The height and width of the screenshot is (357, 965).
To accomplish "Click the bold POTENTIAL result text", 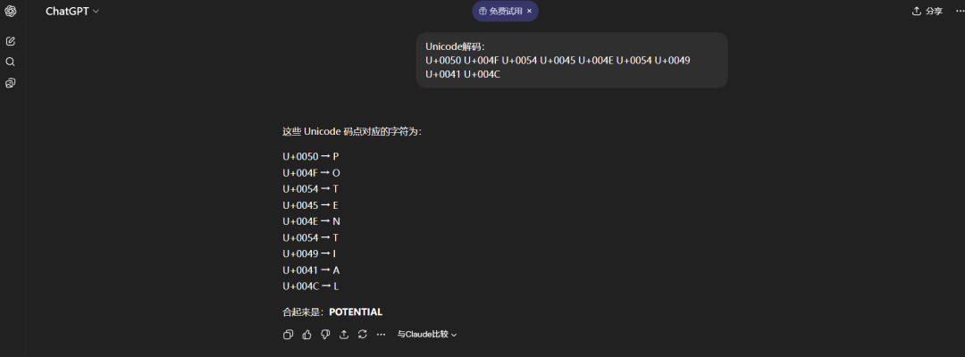I will tap(356, 311).
